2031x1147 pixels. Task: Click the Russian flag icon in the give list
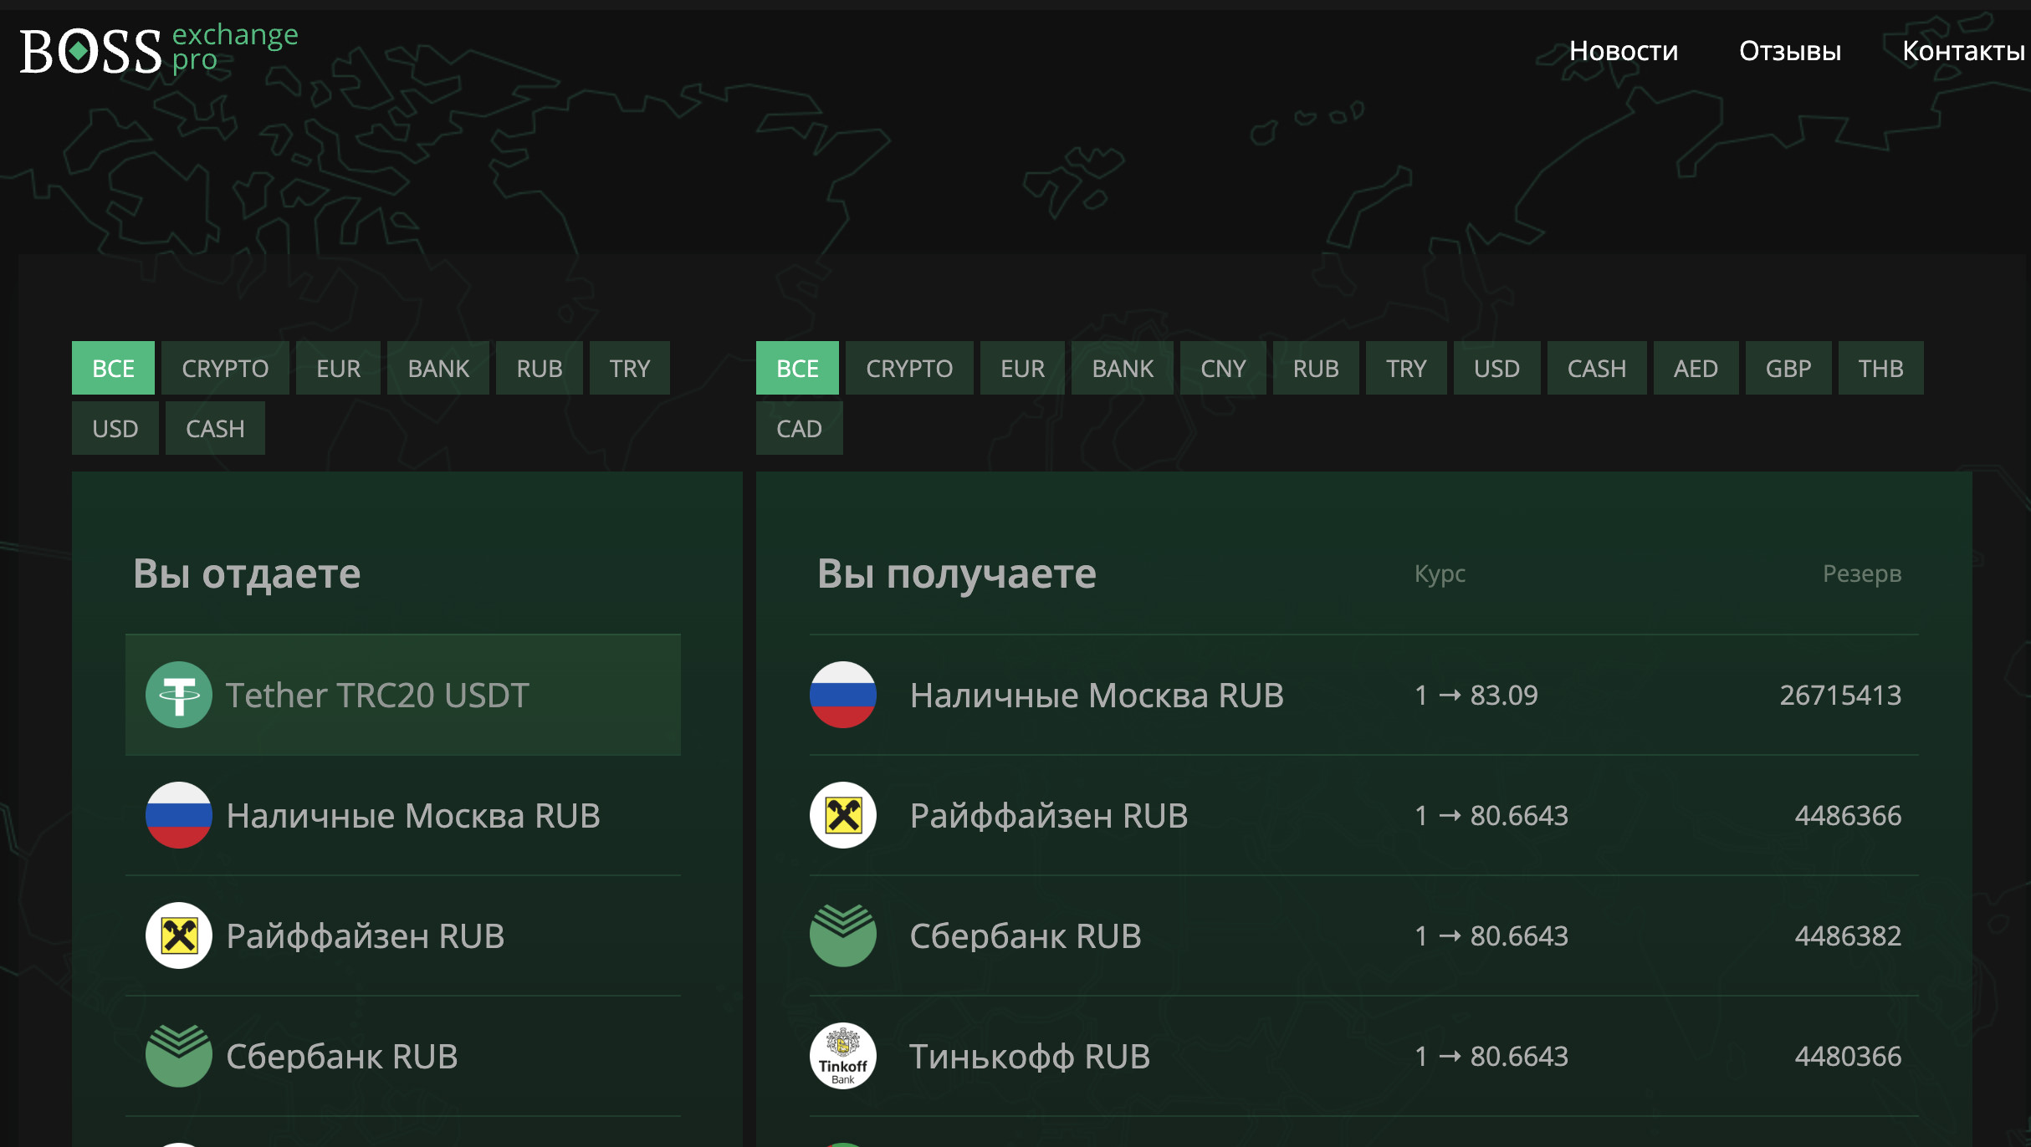click(x=178, y=815)
